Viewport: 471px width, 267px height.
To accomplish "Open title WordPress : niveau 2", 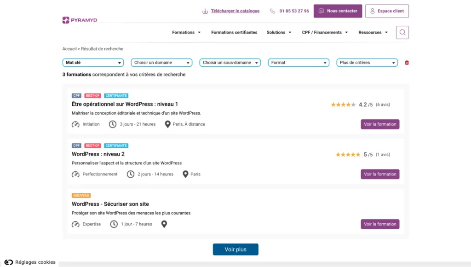I will coord(98,154).
